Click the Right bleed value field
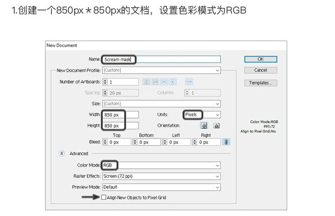335x216 pixels. point(209,142)
